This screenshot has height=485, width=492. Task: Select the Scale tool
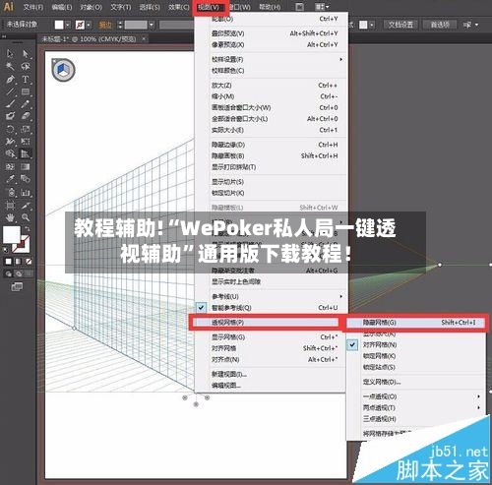point(26,129)
